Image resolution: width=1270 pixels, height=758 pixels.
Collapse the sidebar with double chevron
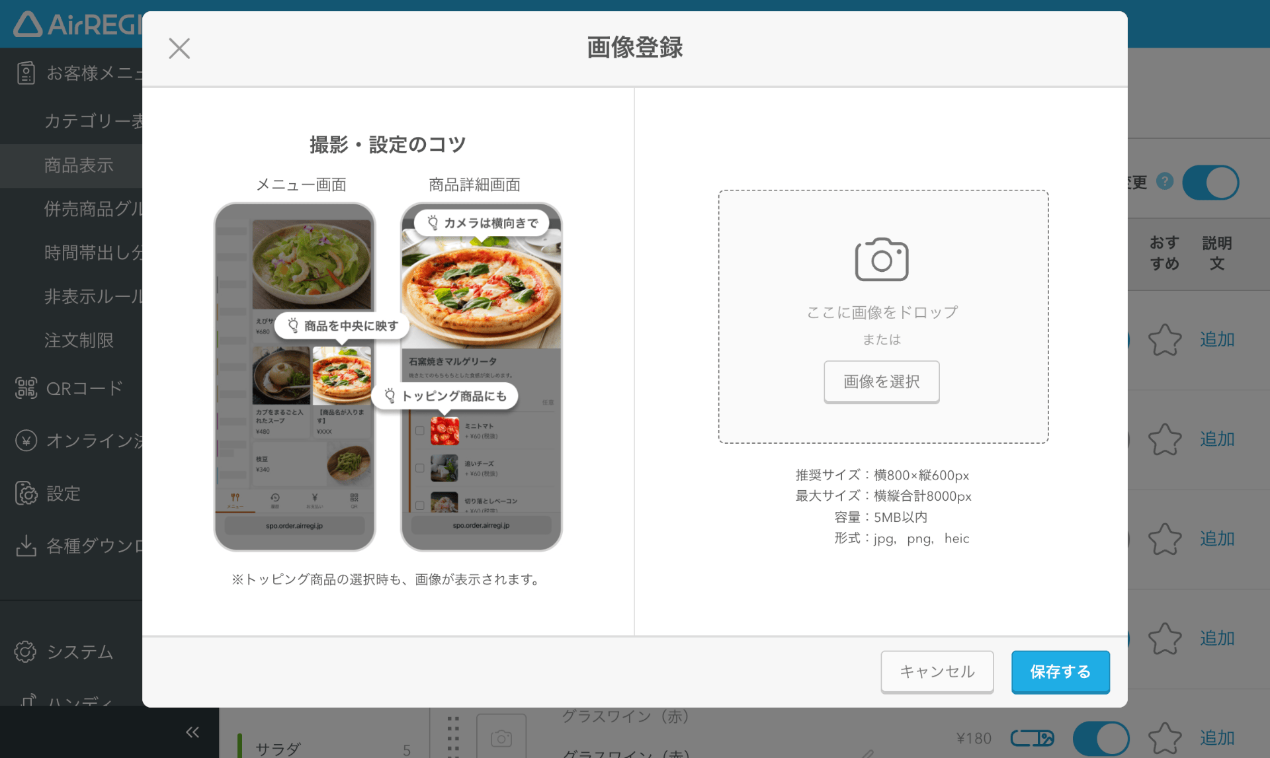192,732
